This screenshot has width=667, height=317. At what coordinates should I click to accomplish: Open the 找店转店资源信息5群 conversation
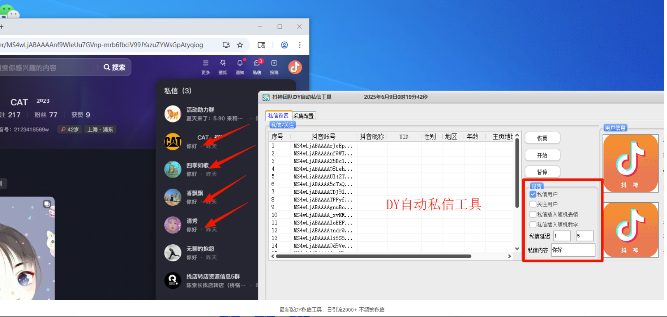pyautogui.click(x=210, y=280)
